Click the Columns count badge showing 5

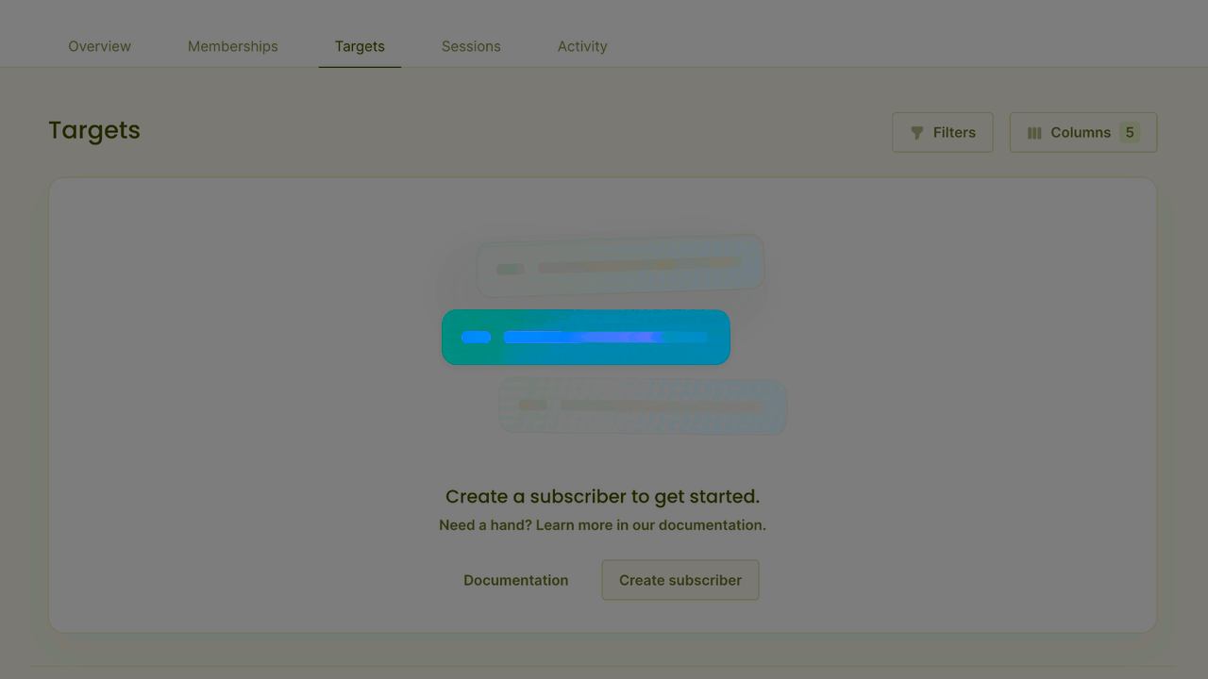click(x=1129, y=133)
